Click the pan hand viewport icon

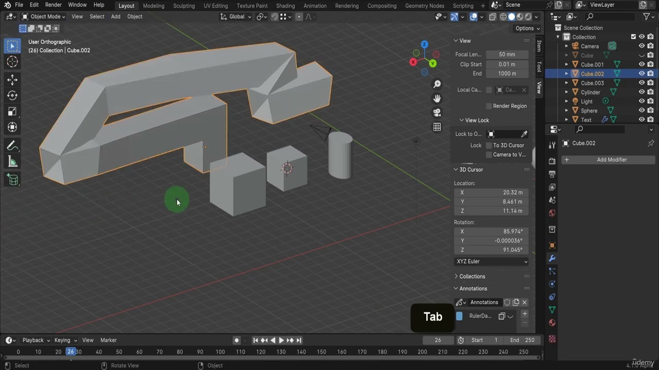click(x=437, y=99)
